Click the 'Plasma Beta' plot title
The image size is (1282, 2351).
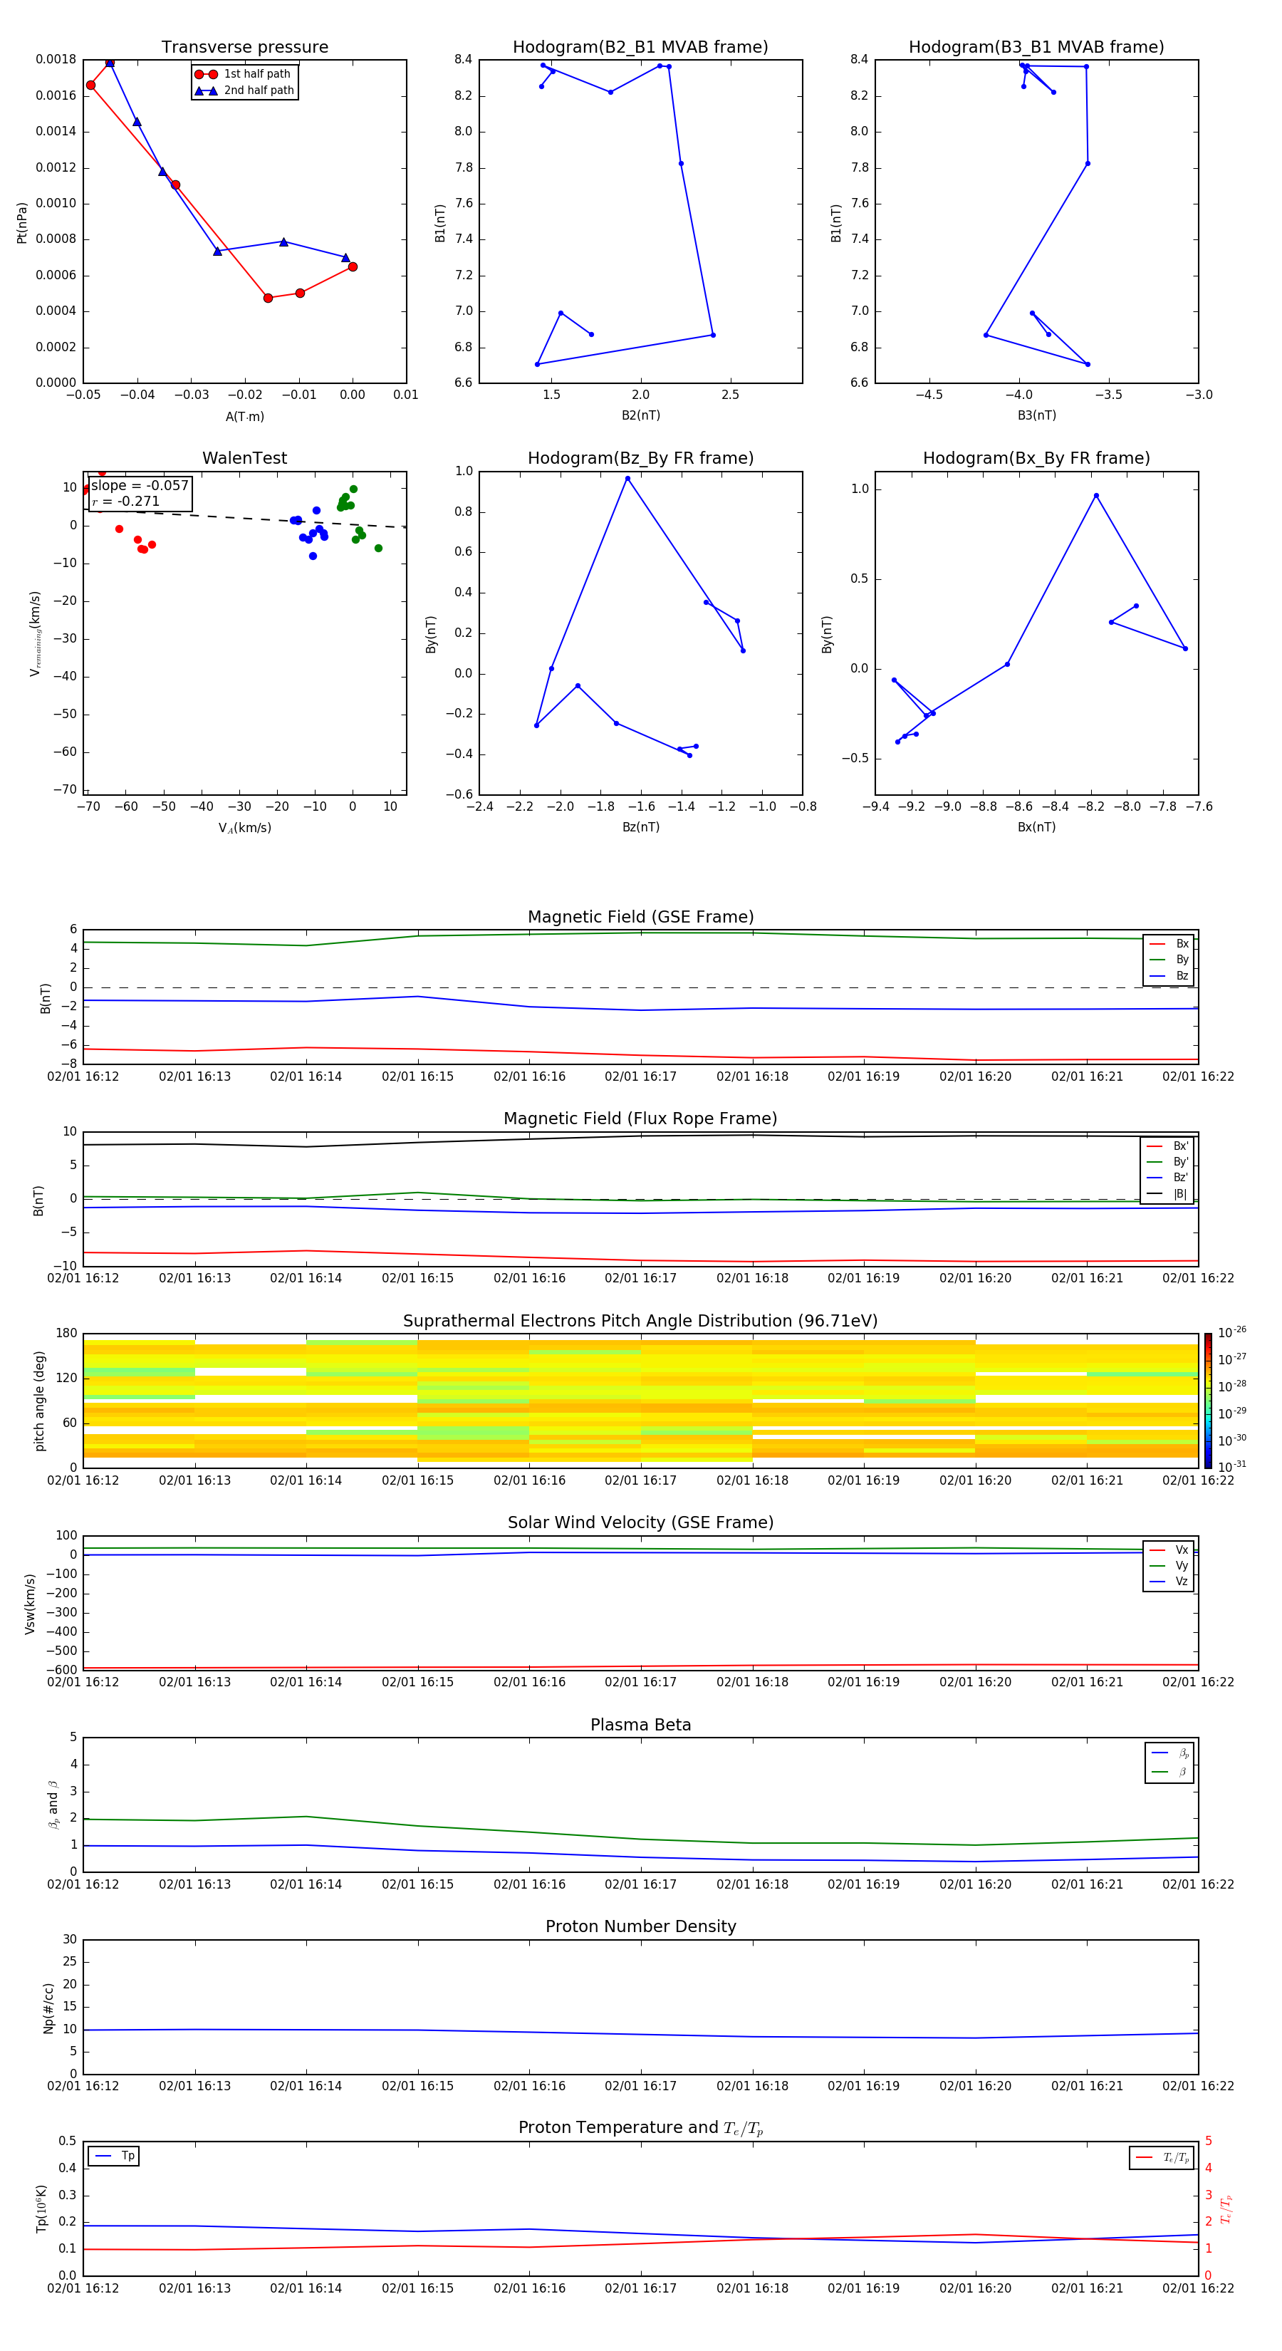(x=640, y=1725)
